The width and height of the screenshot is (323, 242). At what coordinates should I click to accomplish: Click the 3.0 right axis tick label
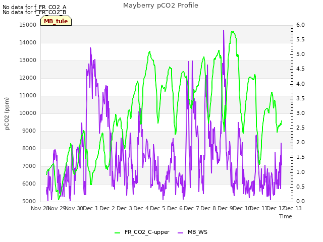pos(300,113)
